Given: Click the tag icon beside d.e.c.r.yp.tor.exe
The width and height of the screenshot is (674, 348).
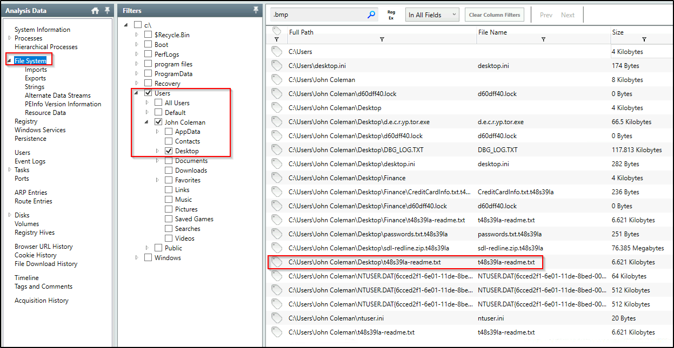Looking at the screenshot, I should [x=277, y=121].
